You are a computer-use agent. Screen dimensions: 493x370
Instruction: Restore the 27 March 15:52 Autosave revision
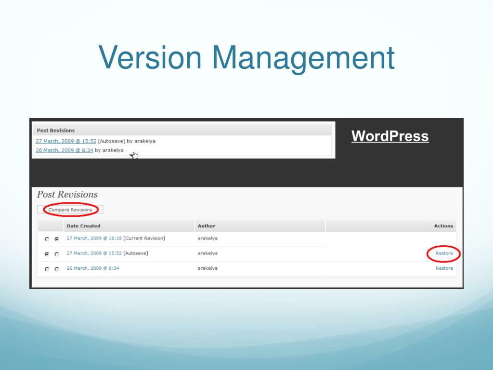[x=444, y=253]
